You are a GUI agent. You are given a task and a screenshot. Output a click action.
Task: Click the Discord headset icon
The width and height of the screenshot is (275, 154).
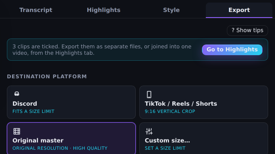point(17,94)
